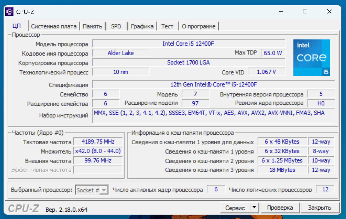Click the Модель value 7
This screenshot has height=219, width=346.
[x=195, y=94]
